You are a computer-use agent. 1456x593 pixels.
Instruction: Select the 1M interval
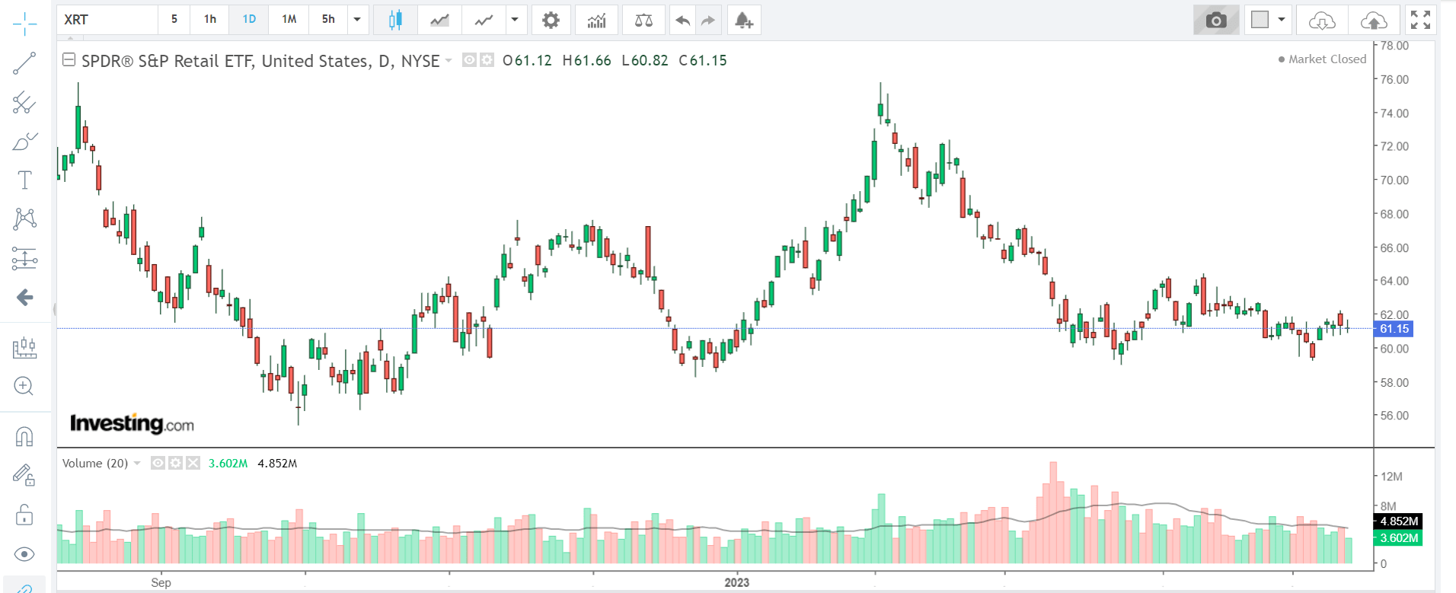[x=289, y=20]
